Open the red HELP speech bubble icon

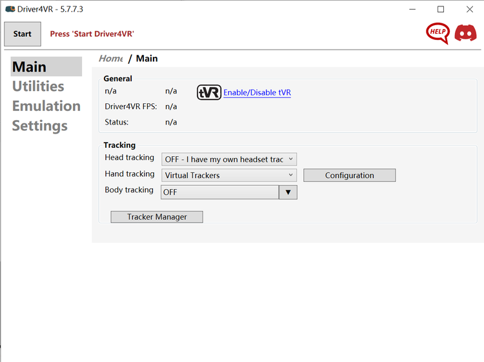(x=438, y=33)
